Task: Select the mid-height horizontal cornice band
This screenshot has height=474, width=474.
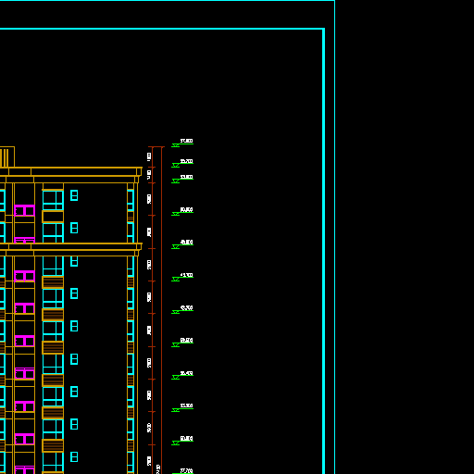Action: pyautogui.click(x=71, y=250)
